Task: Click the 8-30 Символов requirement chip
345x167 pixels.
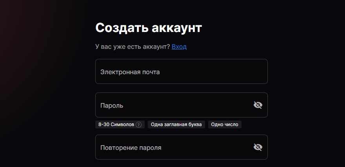Action: pos(116,124)
